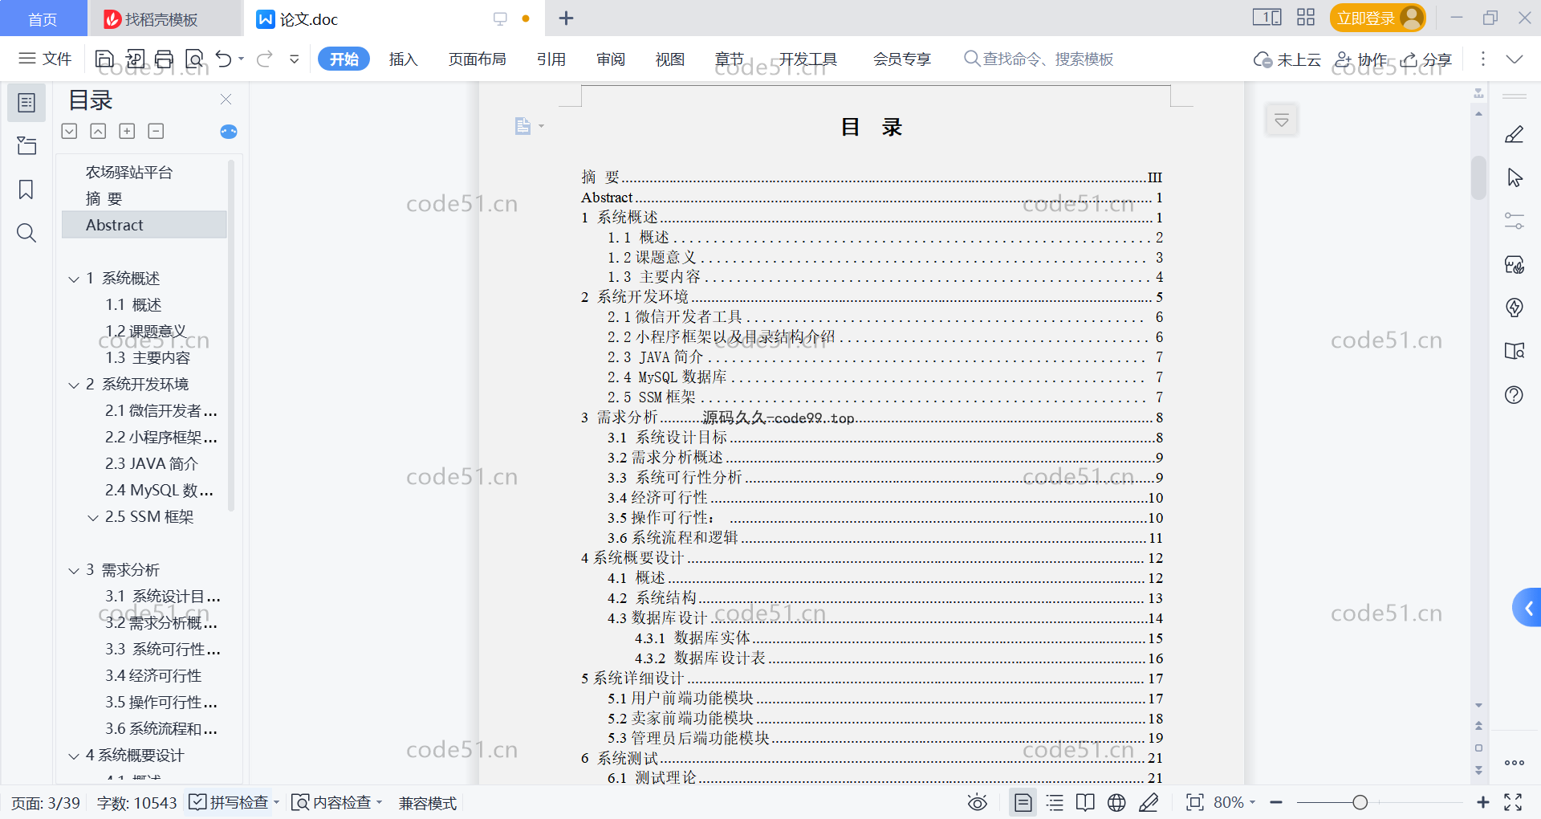Click the collapse-up icon in the outline panel
Viewport: 1541px width, 819px height.
click(98, 131)
